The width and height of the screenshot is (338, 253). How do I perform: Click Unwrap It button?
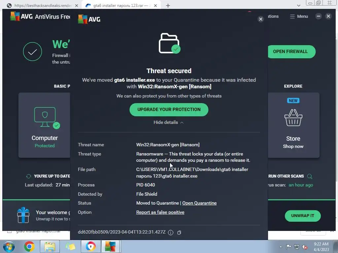(x=303, y=216)
